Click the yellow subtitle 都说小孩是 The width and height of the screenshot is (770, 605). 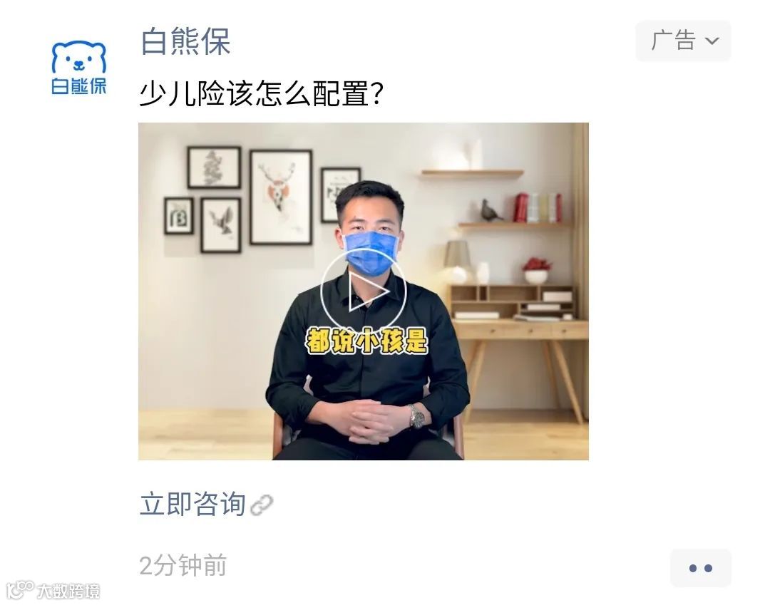(x=366, y=341)
